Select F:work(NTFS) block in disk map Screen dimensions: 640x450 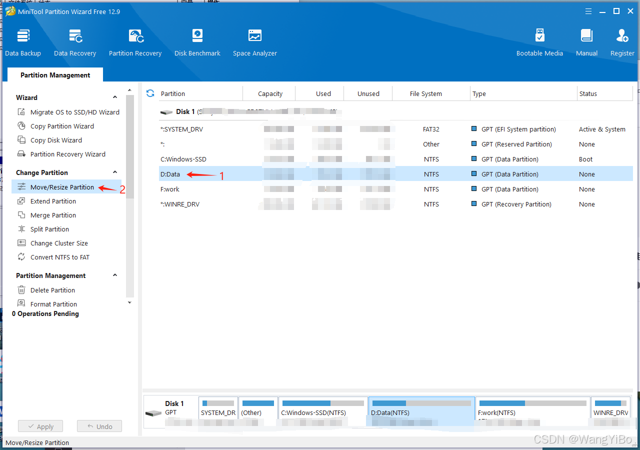tap(532, 412)
